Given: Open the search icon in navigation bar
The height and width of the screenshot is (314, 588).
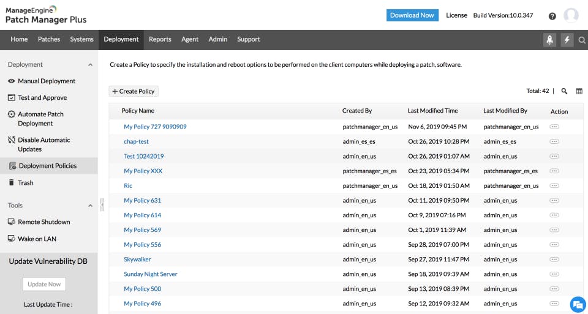Looking at the screenshot, I should pyautogui.click(x=582, y=40).
